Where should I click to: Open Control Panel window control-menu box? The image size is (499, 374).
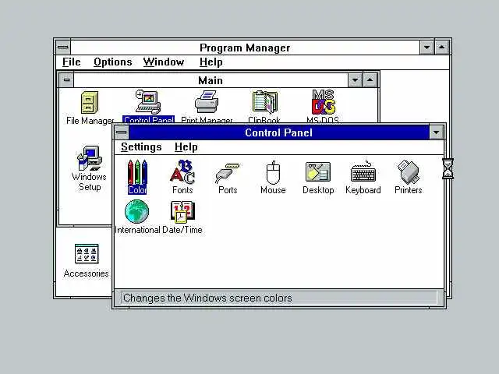(122, 132)
